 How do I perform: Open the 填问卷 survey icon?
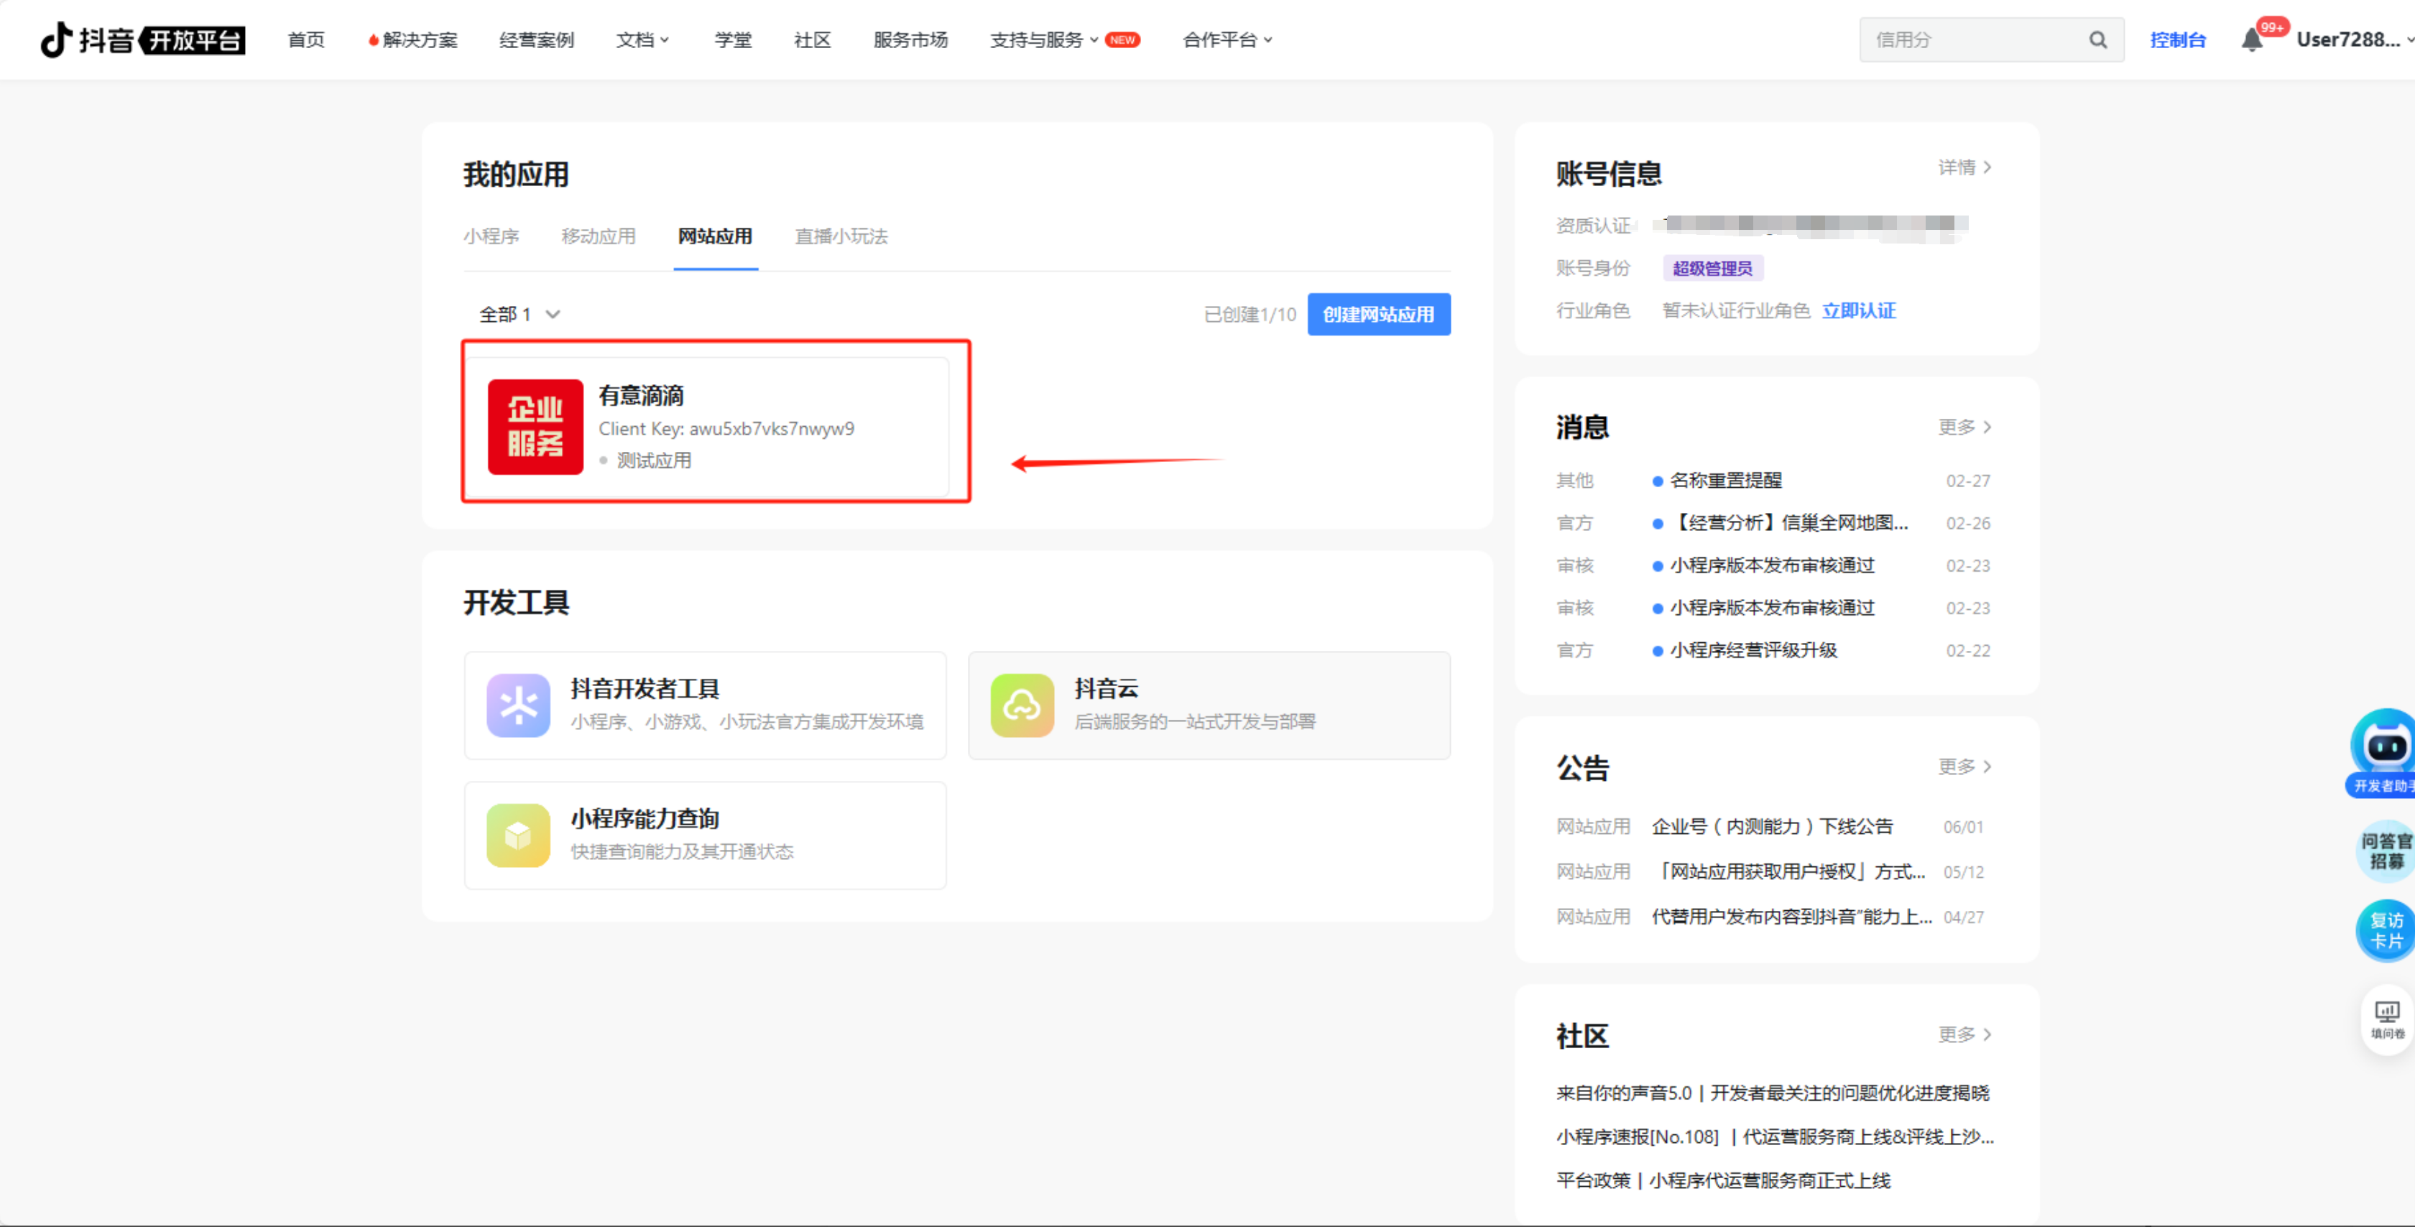click(x=2387, y=1020)
